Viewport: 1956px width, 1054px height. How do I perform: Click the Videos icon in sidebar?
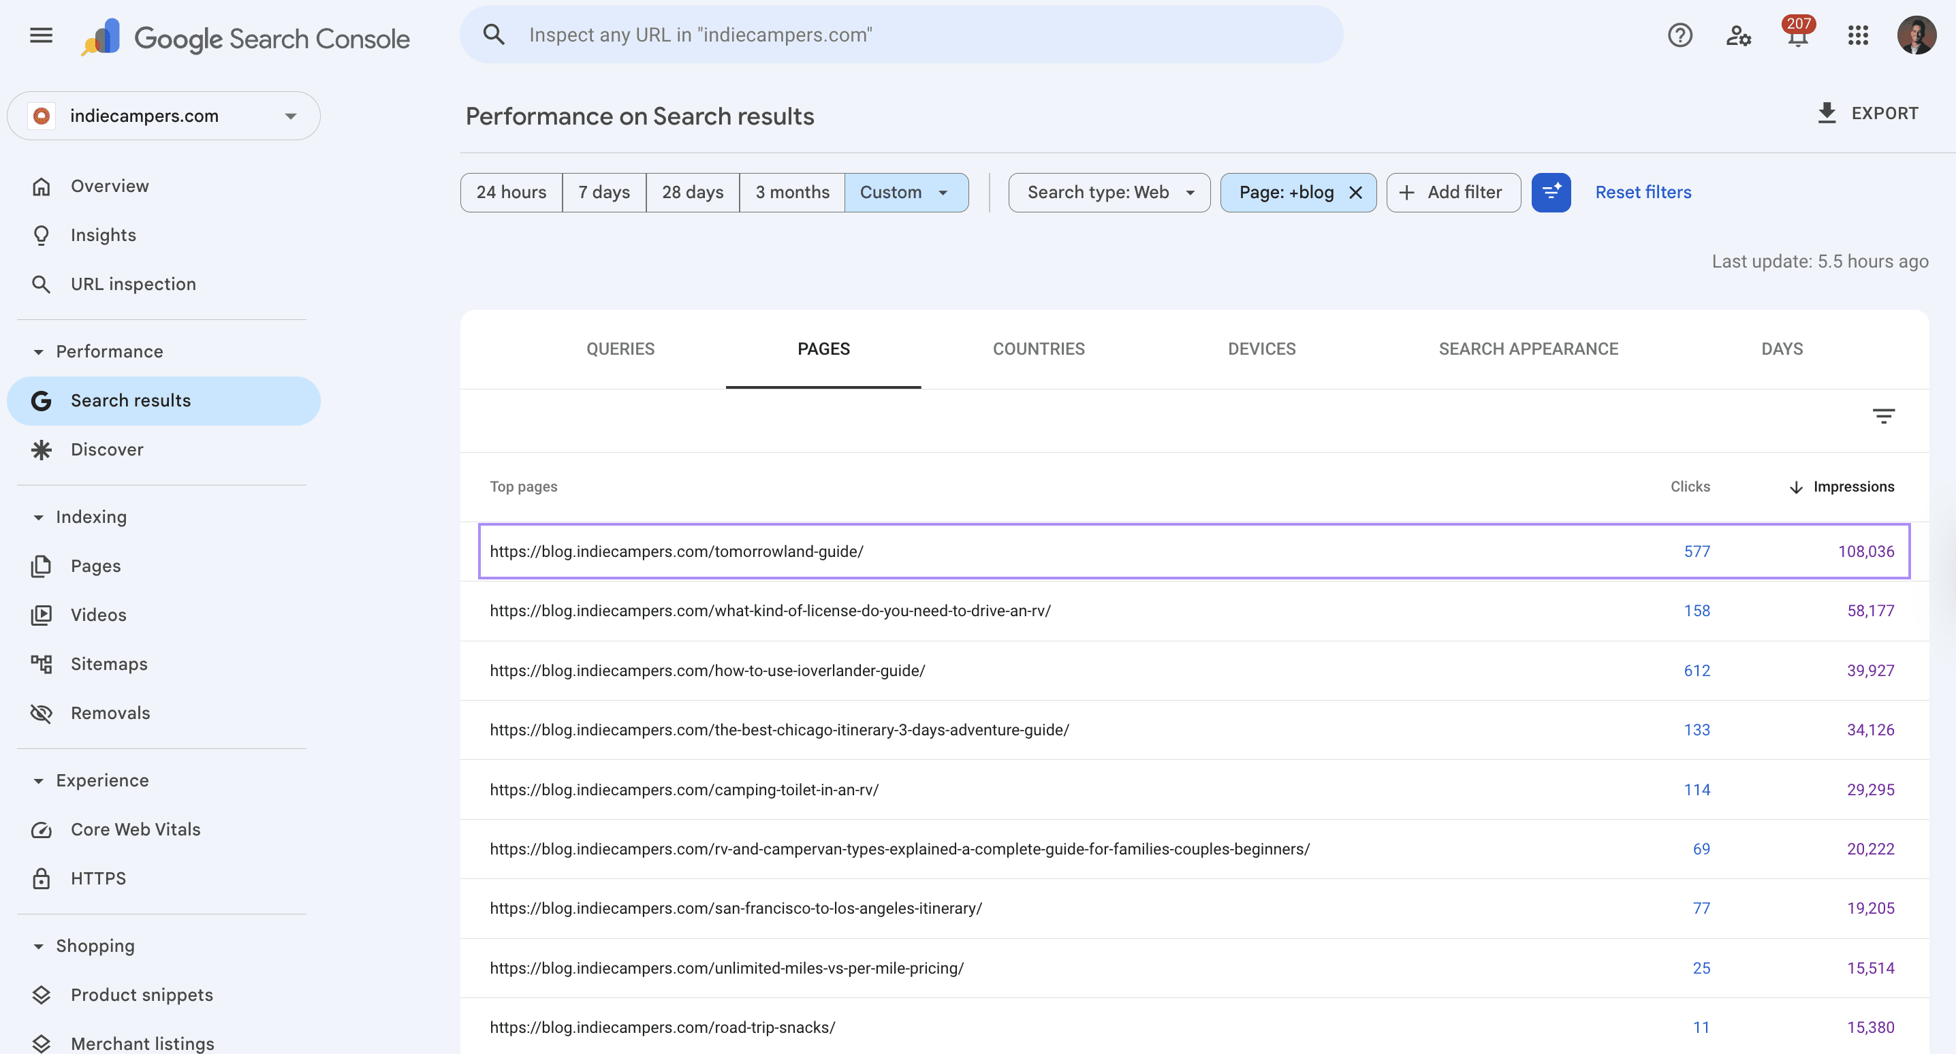click(41, 615)
